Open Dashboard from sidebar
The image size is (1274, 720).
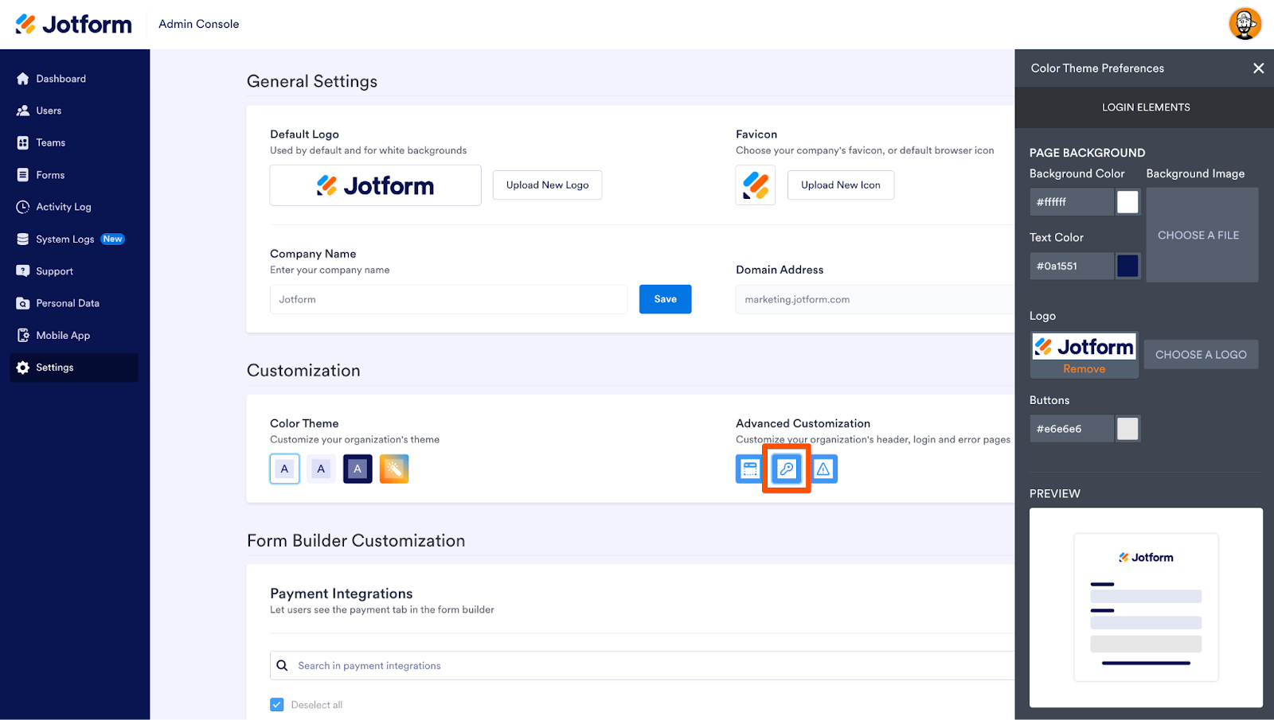point(61,79)
